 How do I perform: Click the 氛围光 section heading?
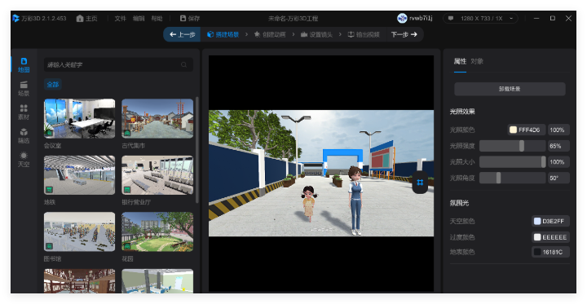pyautogui.click(x=459, y=203)
